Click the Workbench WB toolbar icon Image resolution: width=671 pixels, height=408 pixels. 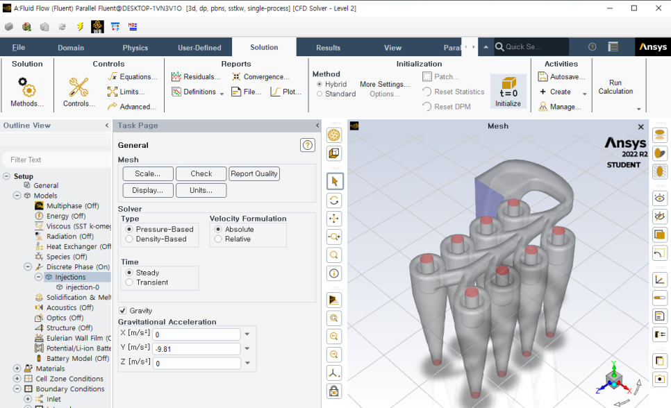[97, 27]
